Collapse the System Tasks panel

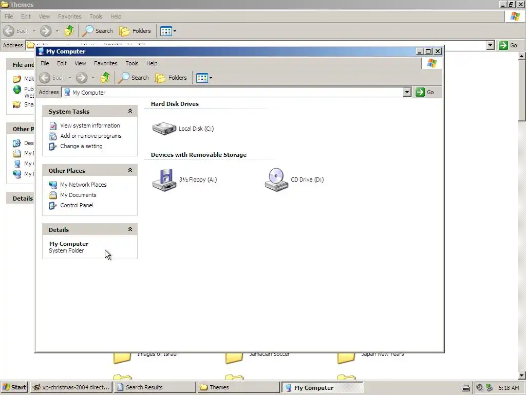130,111
